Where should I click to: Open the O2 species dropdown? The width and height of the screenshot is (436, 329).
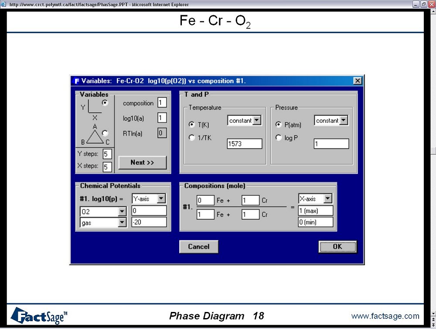click(x=122, y=212)
